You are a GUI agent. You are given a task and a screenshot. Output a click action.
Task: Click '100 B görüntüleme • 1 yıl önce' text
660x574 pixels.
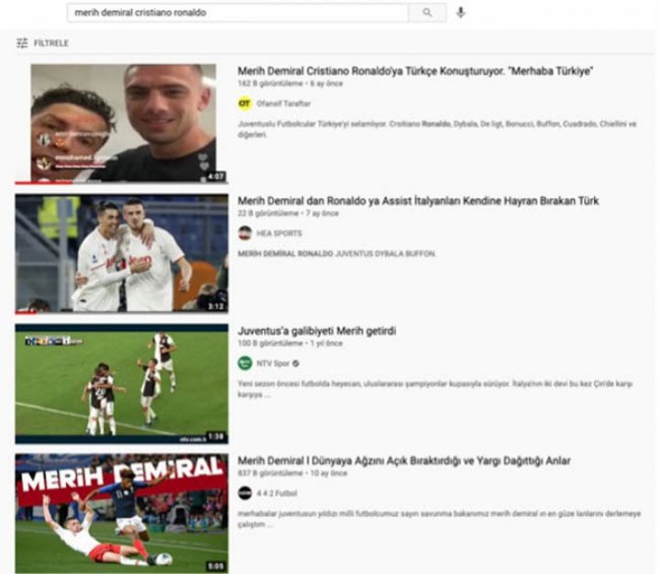click(290, 343)
